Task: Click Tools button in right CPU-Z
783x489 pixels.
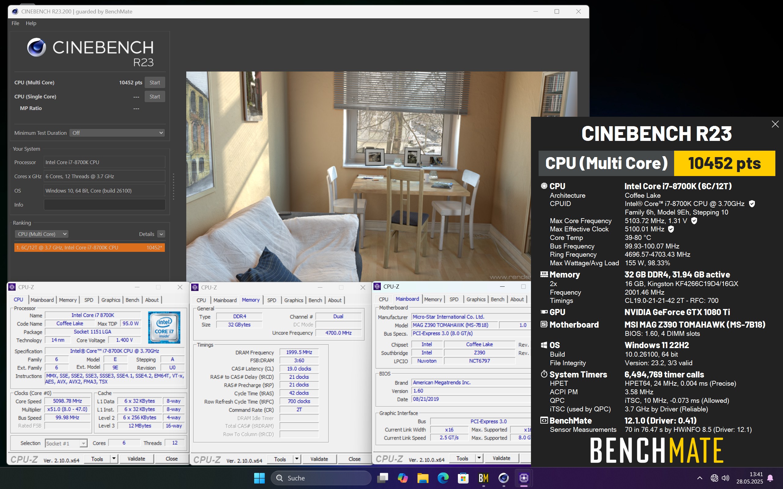Action: pyautogui.click(x=462, y=458)
